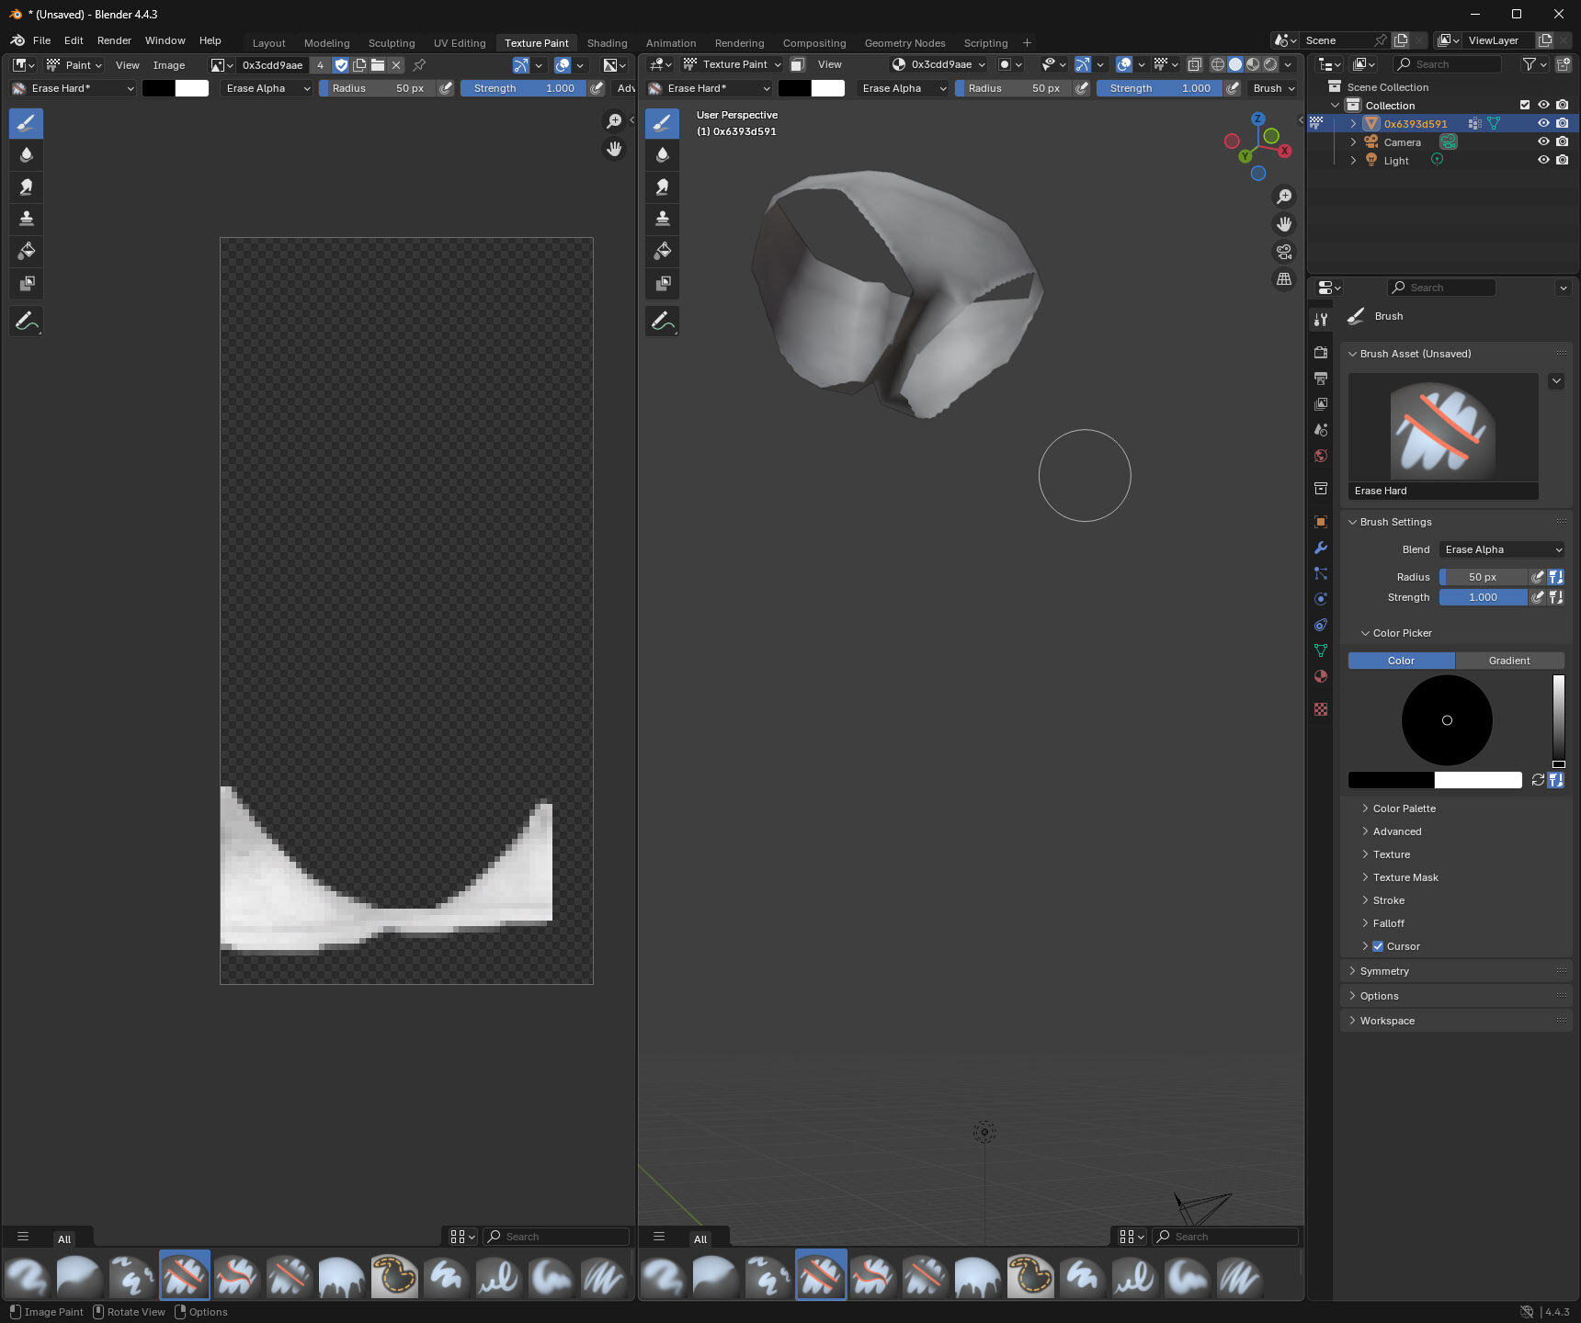
Task: Open the Blend mode dropdown in Brush Settings
Action: pyautogui.click(x=1501, y=549)
